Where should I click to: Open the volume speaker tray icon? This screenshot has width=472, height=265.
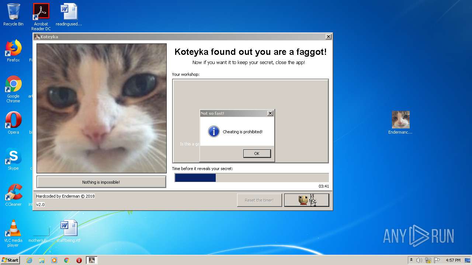419,260
